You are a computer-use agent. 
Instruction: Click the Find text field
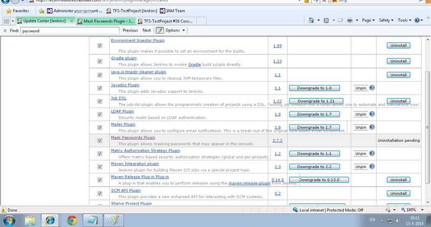[x=70, y=31]
